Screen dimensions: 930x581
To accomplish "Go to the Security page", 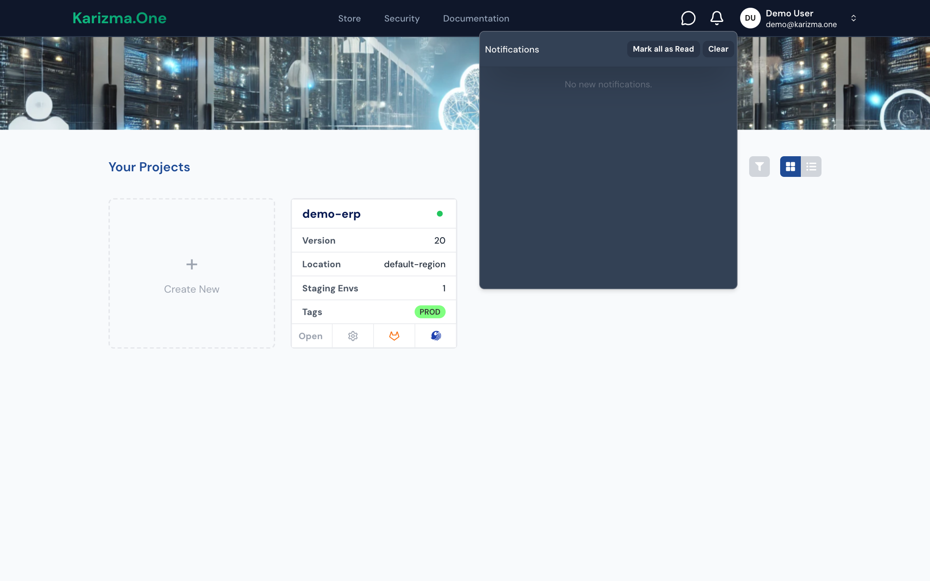I will pyautogui.click(x=402, y=19).
